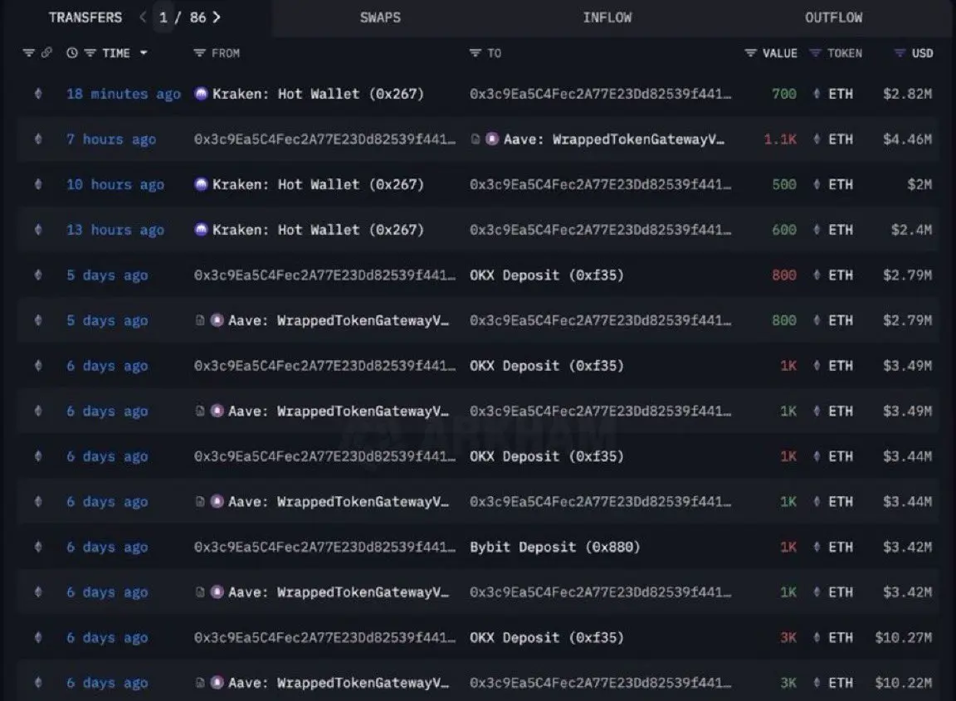956x701 pixels.
Task: Click the link icon in table header
Action: point(46,53)
